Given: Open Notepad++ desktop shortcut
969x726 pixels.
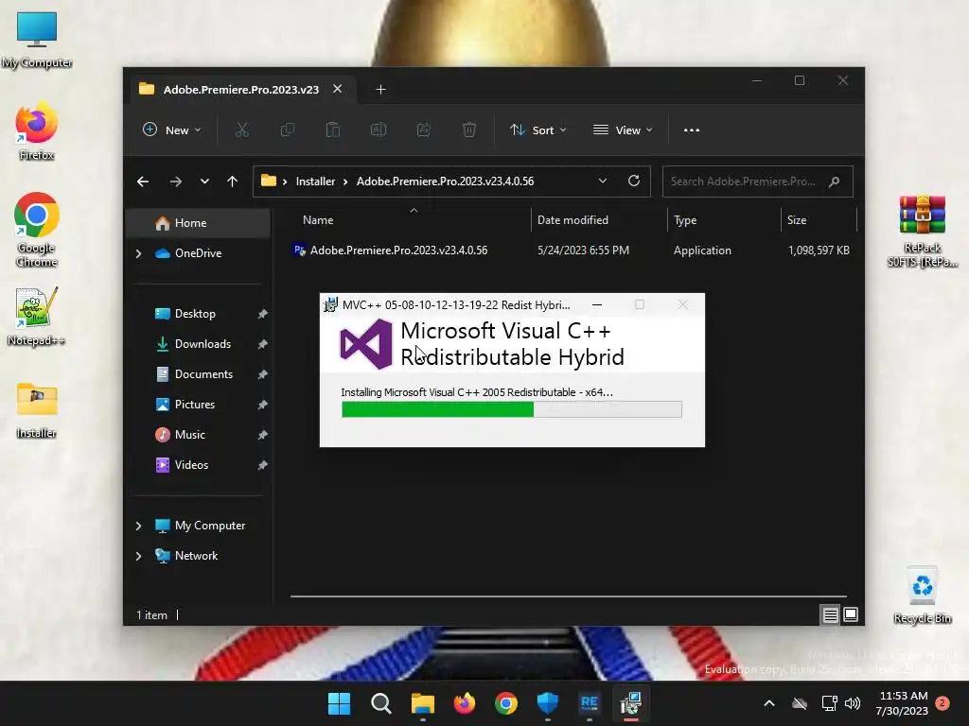Looking at the screenshot, I should [37, 317].
